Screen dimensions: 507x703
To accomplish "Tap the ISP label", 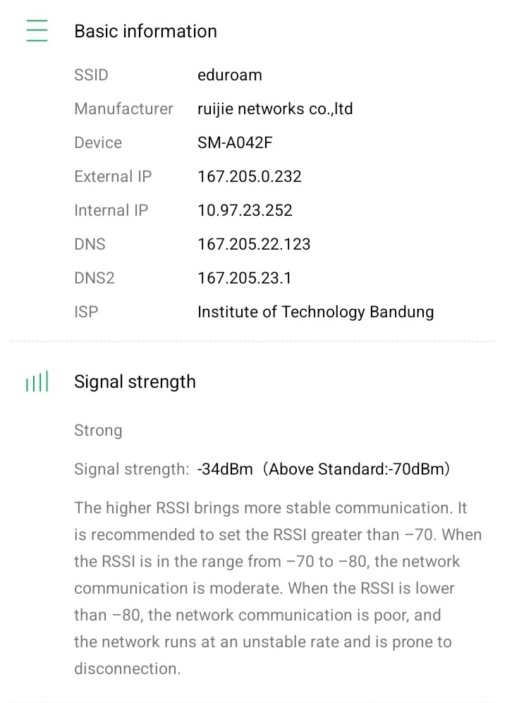I will click(x=86, y=312).
